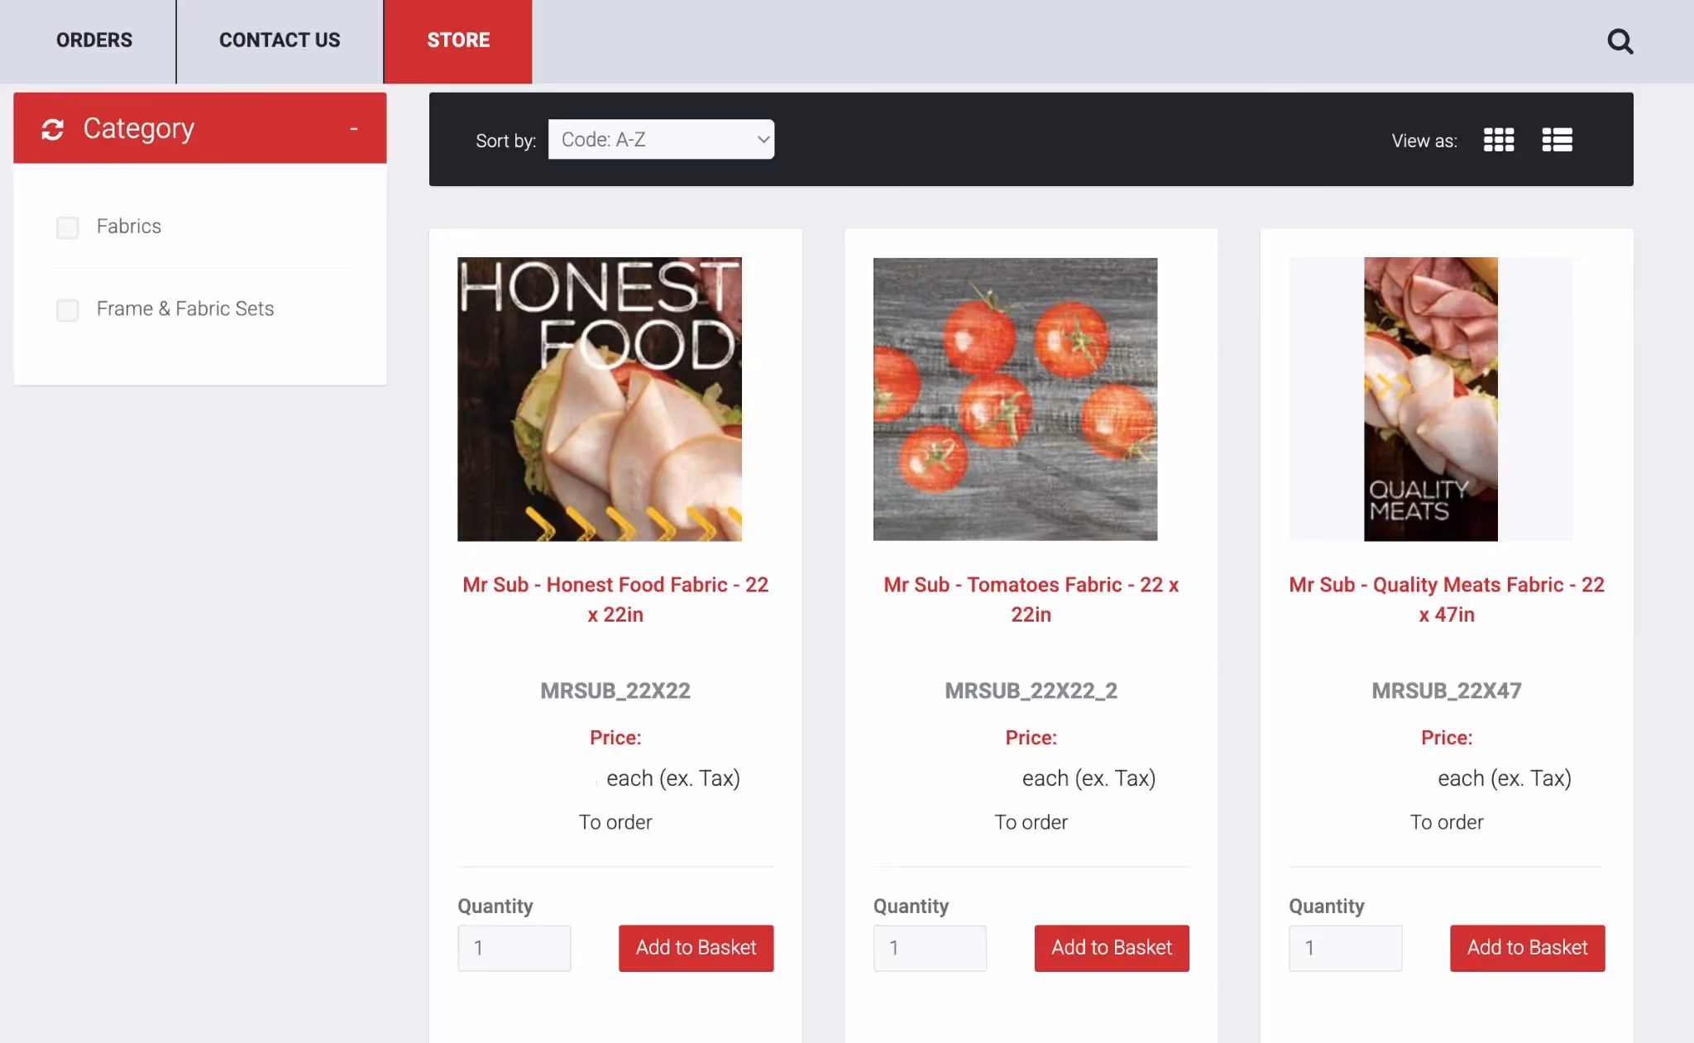Screen dimensions: 1694x1043
Task: Collapse Category panel with minus icon
Action: tap(353, 129)
